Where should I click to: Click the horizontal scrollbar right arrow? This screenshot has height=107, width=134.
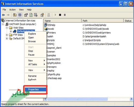(131, 99)
